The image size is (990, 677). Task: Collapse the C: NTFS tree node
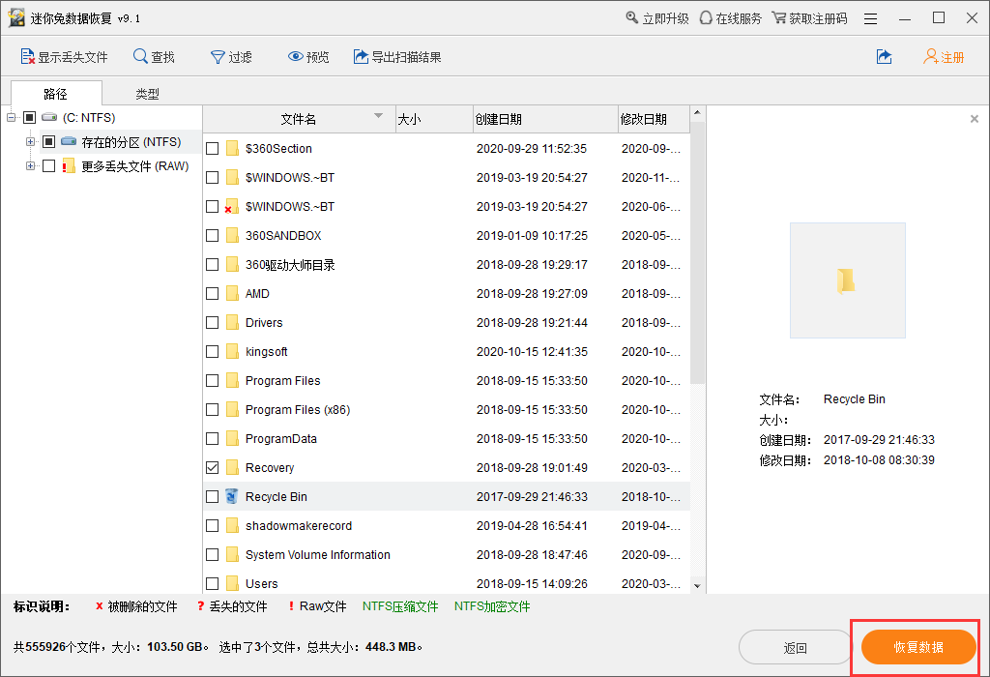coord(11,117)
